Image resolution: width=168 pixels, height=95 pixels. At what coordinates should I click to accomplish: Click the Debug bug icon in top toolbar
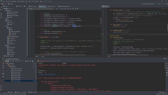(160, 4)
